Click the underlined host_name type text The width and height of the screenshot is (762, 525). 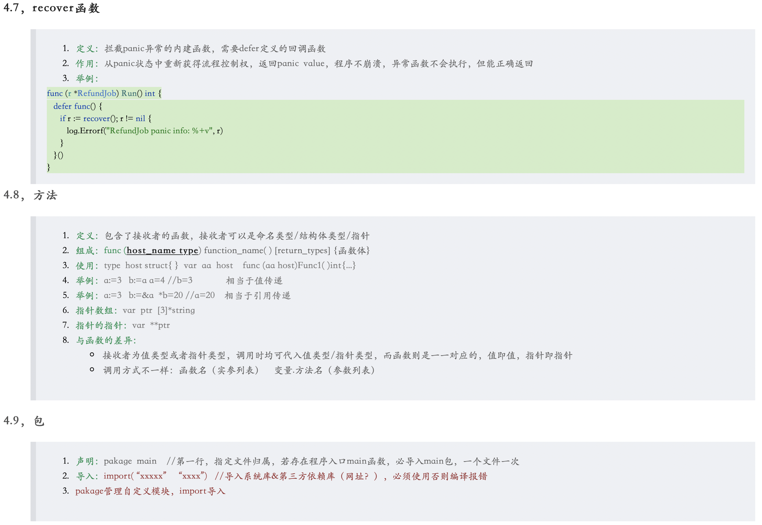point(162,251)
